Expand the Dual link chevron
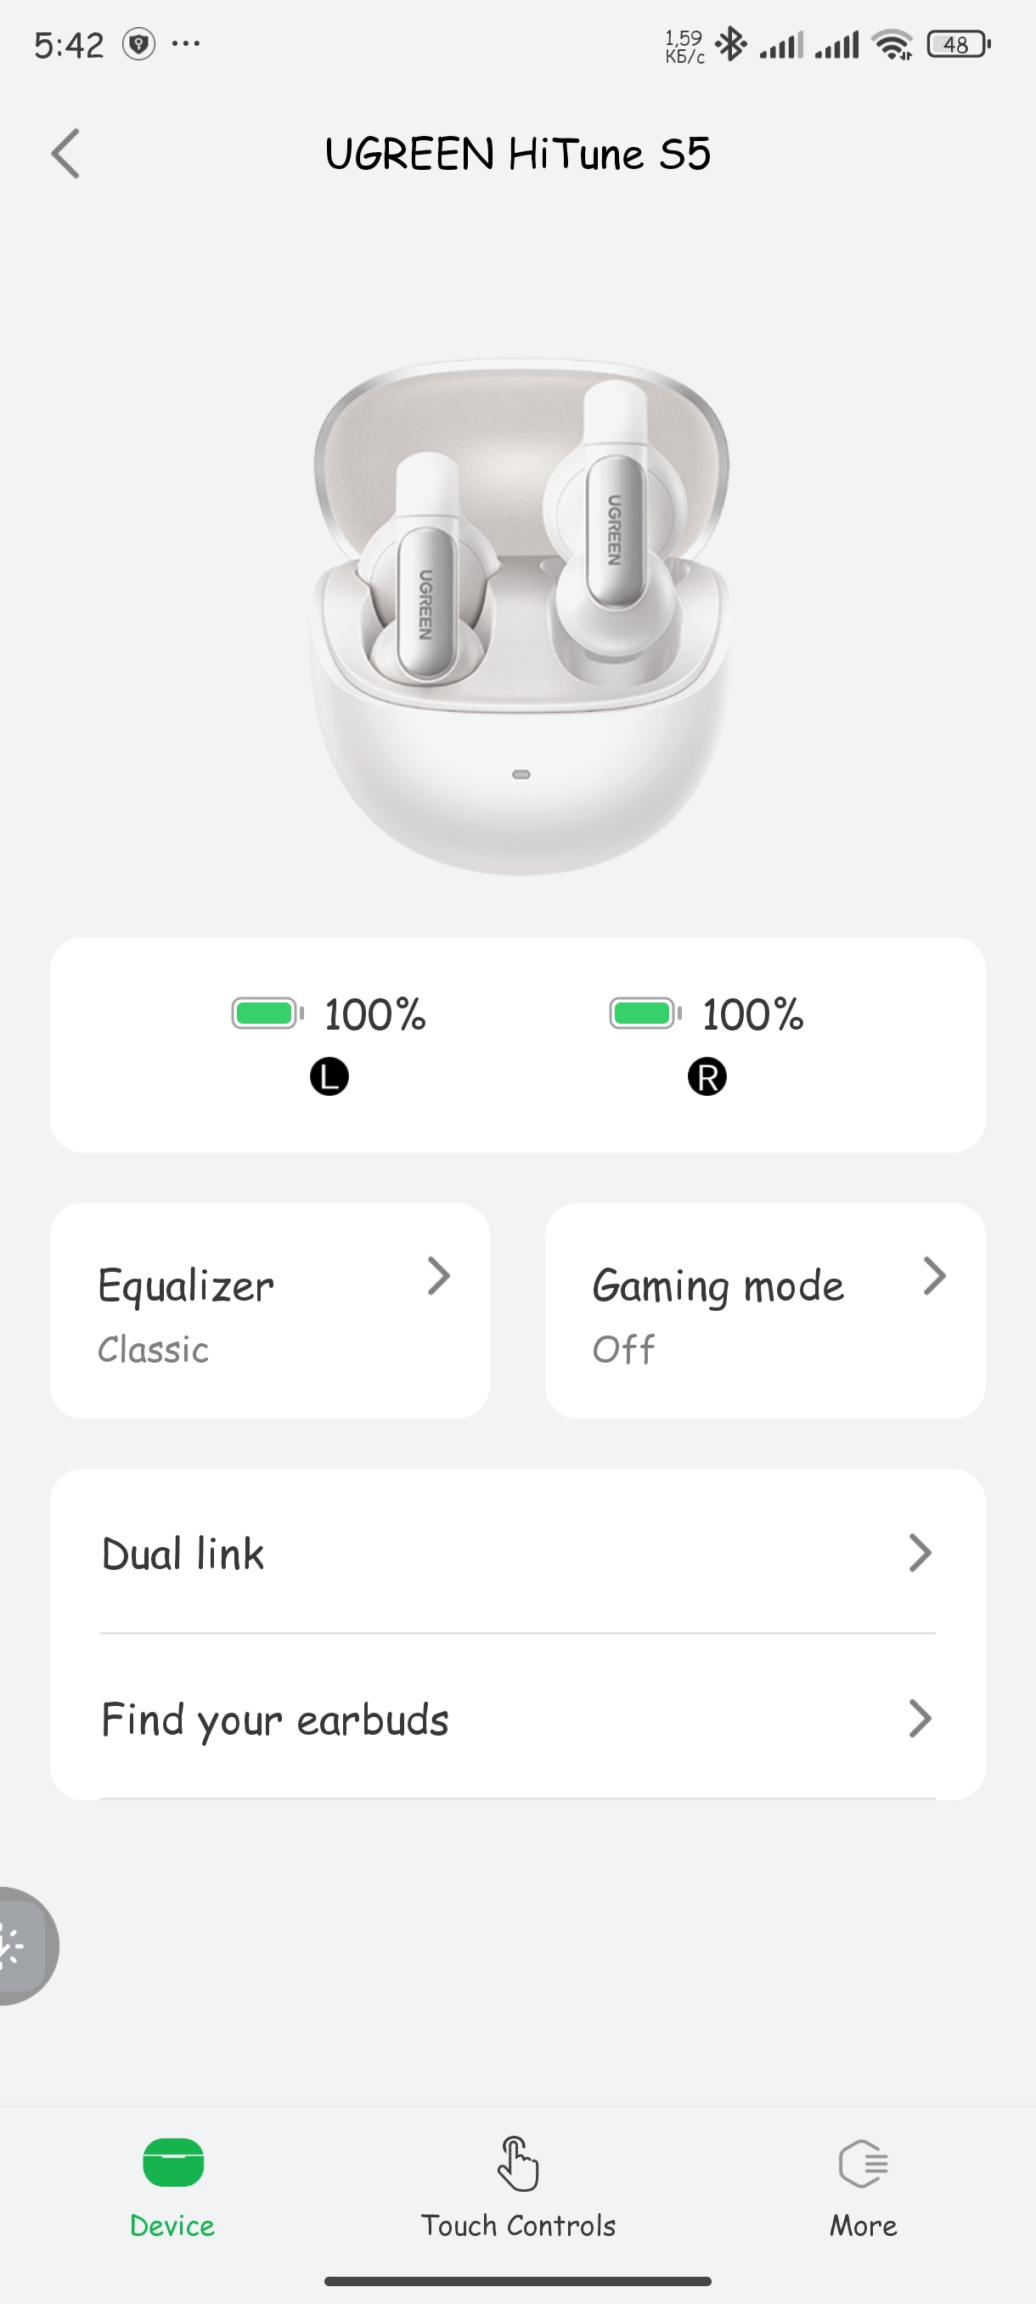 tap(920, 1553)
